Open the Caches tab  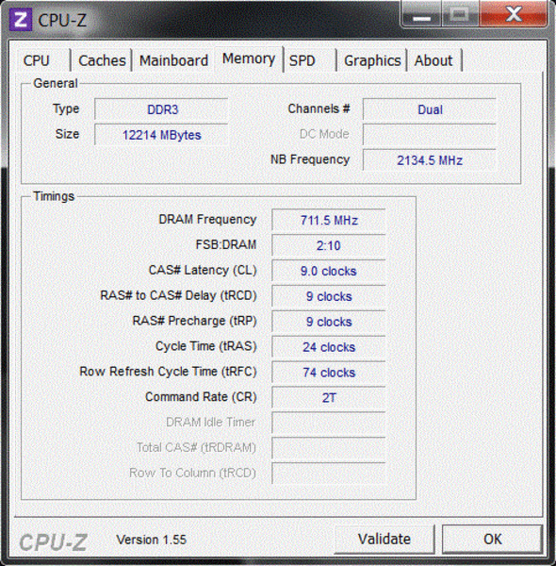click(x=102, y=60)
